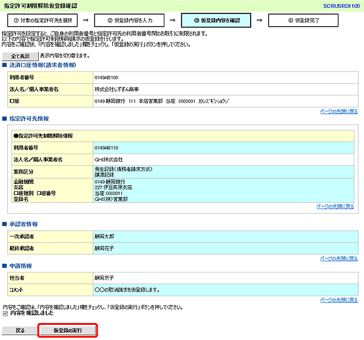Click the 表示内容を切り替えます。 caption
Image resolution: width=364 pixels, height=340 pixels.
[x=65, y=55]
